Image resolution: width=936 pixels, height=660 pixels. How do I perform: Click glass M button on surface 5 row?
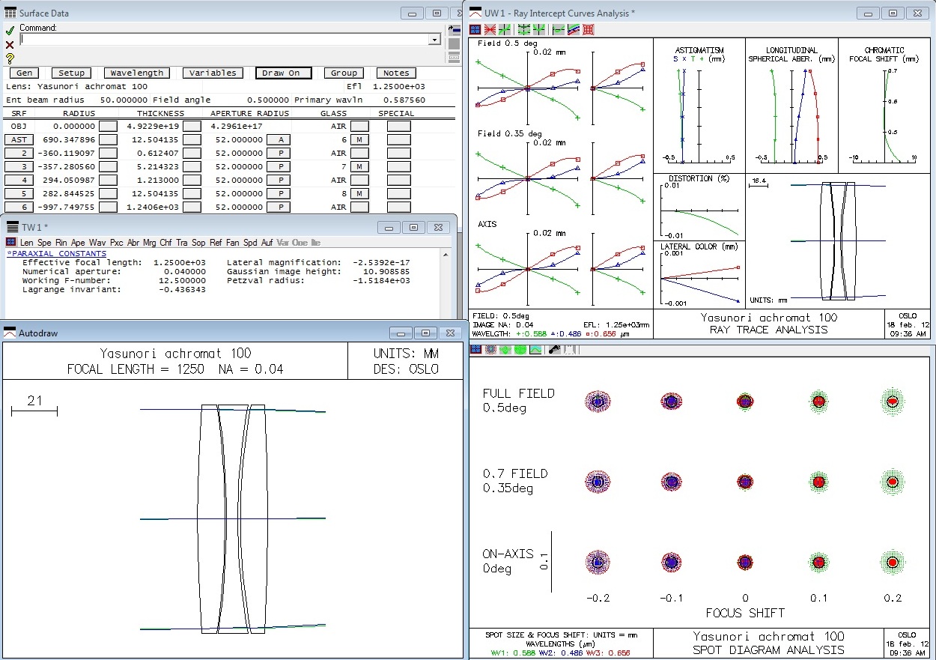pyautogui.click(x=359, y=194)
